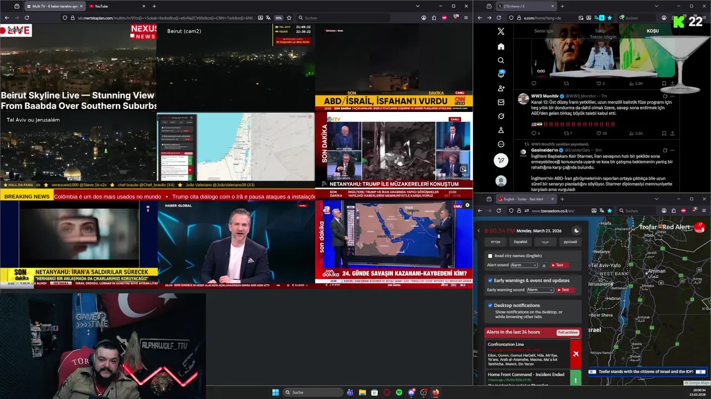The height and width of the screenshot is (399, 711).
Task: Click the red airplane icon on Confrontation Line
Action: click(575, 354)
